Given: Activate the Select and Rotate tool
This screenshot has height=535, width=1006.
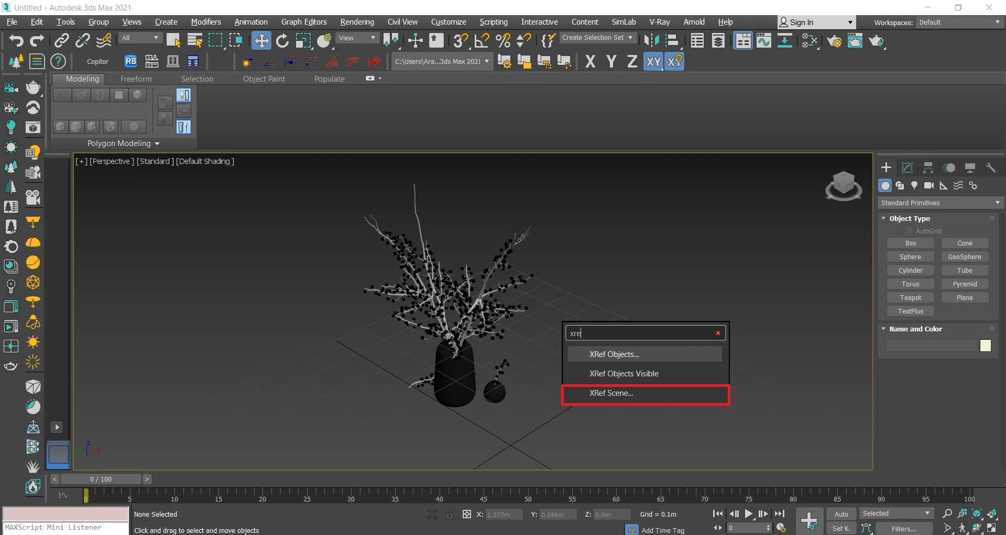Looking at the screenshot, I should pos(282,41).
